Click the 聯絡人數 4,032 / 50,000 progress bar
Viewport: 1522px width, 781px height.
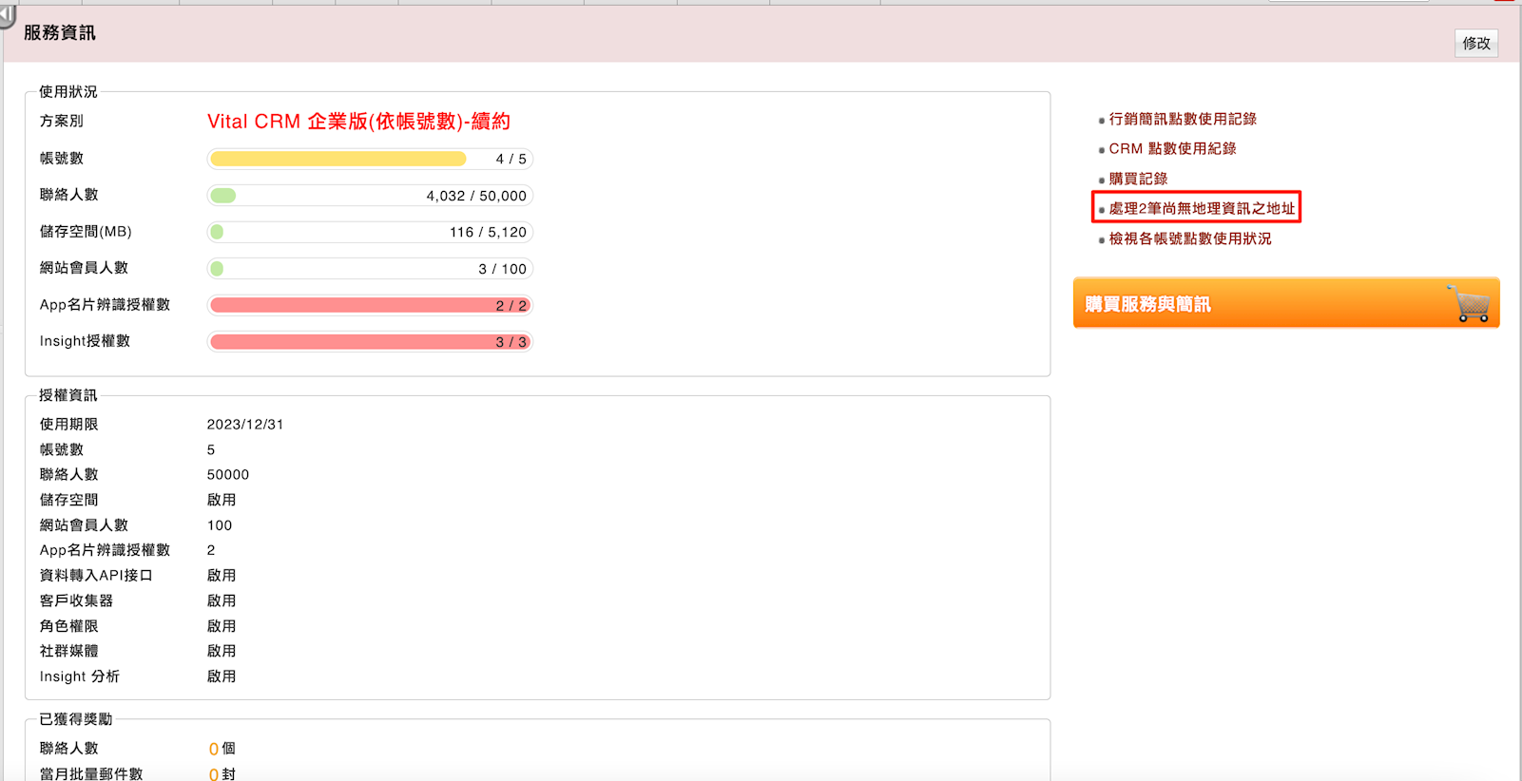click(370, 196)
